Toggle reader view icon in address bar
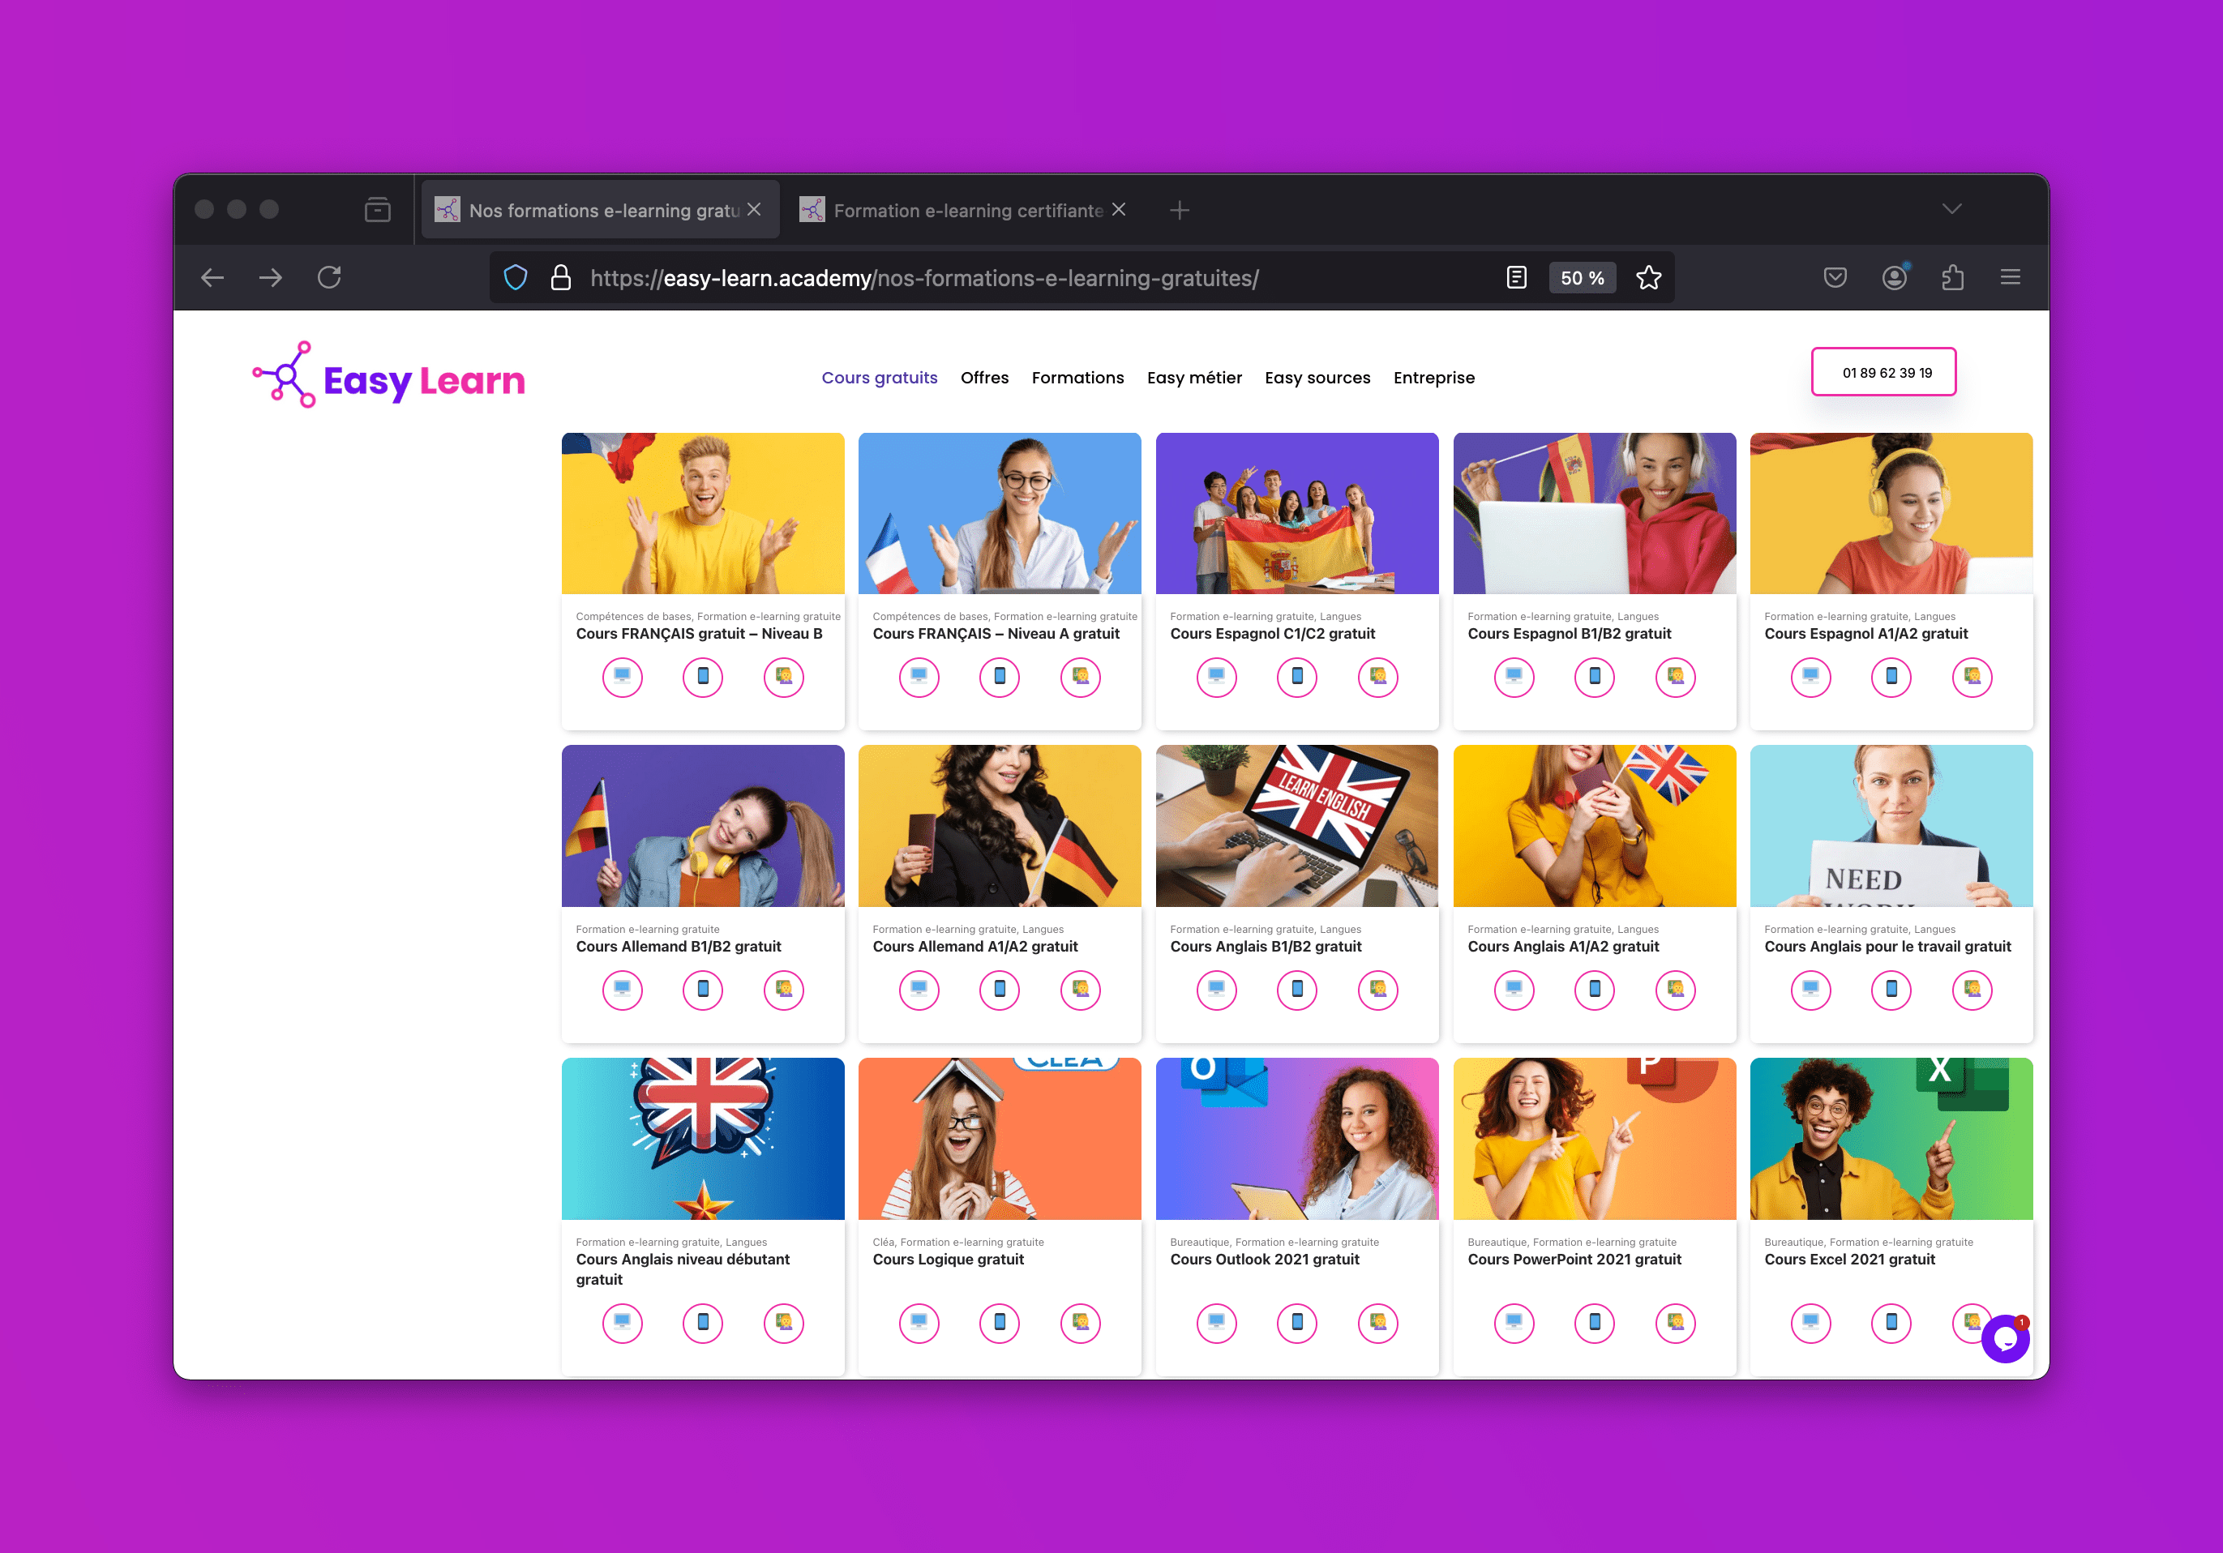This screenshot has width=2223, height=1553. click(1516, 278)
